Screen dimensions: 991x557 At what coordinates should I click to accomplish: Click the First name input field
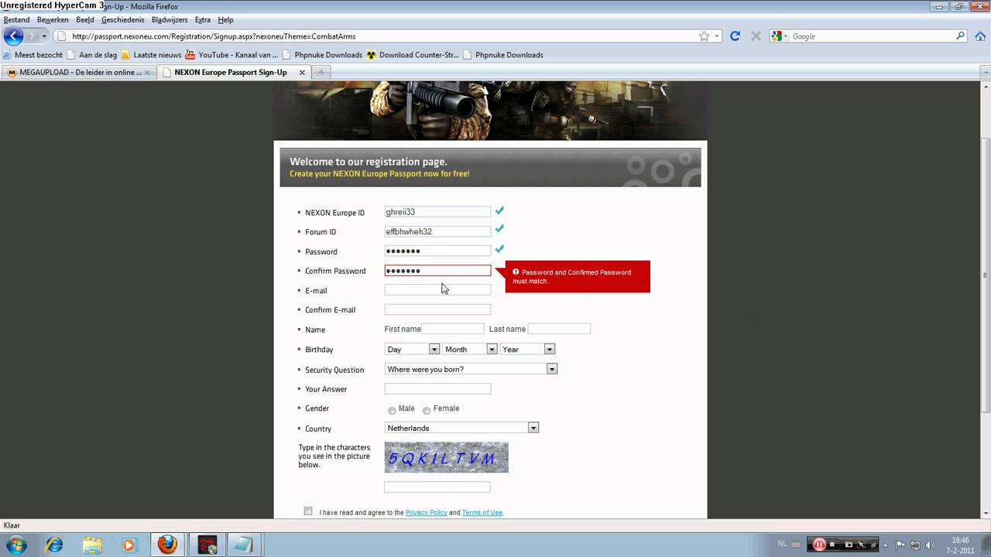pyautogui.click(x=453, y=329)
